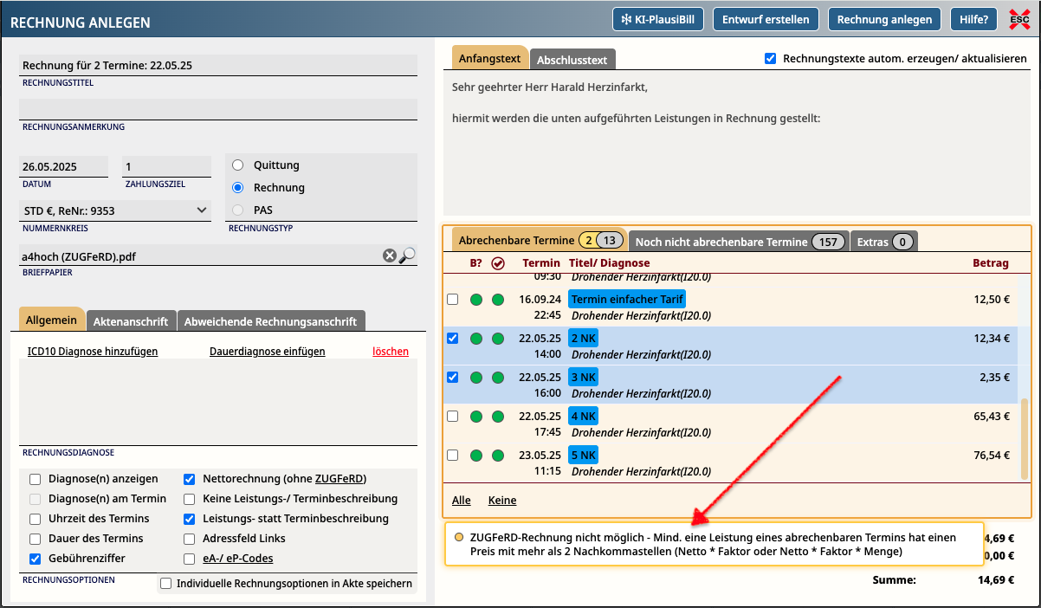The height and width of the screenshot is (608, 1041).
Task: Check the 4 NK appointment checkbox
Action: [x=452, y=417]
